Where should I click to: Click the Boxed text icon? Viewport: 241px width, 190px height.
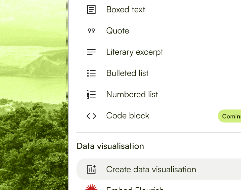[x=91, y=9]
